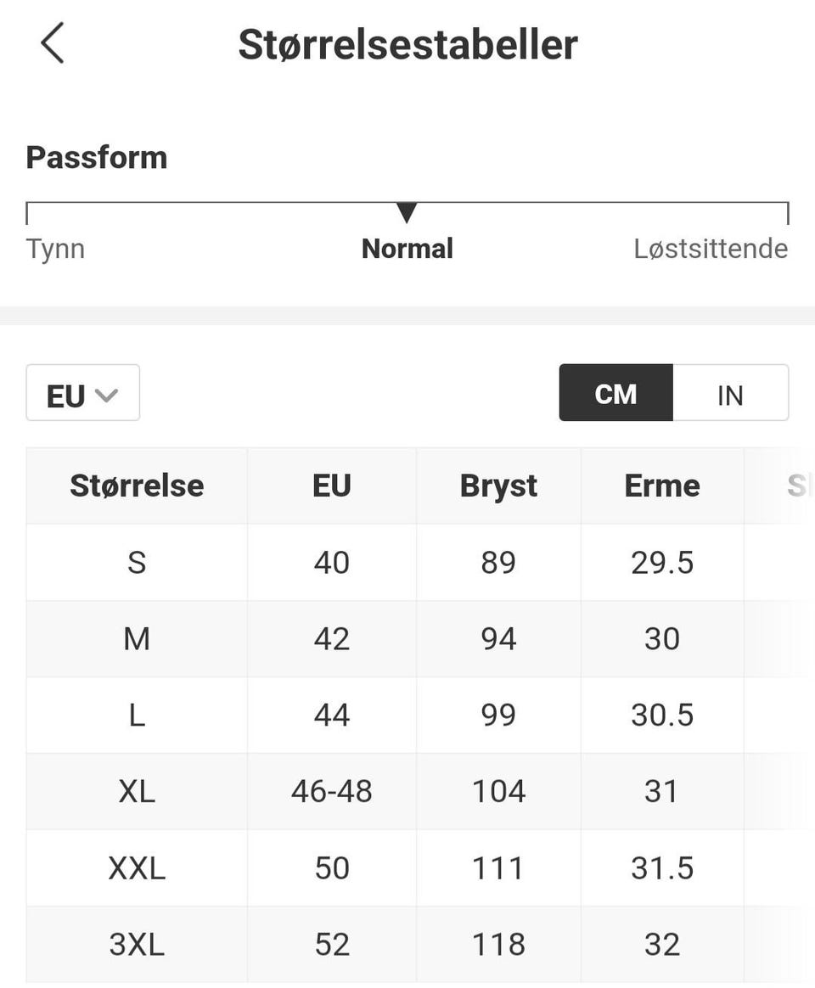The width and height of the screenshot is (815, 988).
Task: Select the size XL row
Action: pyautogui.click(x=137, y=791)
